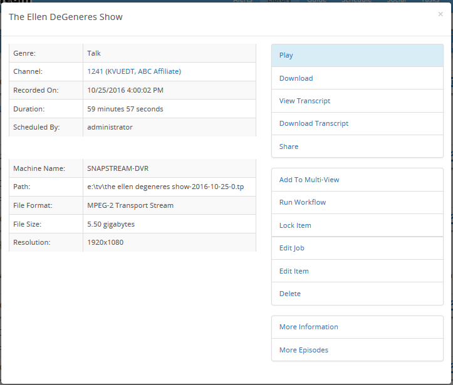This screenshot has height=385, width=453.
Task: Click the Machine Name: label
Action: click(x=39, y=168)
